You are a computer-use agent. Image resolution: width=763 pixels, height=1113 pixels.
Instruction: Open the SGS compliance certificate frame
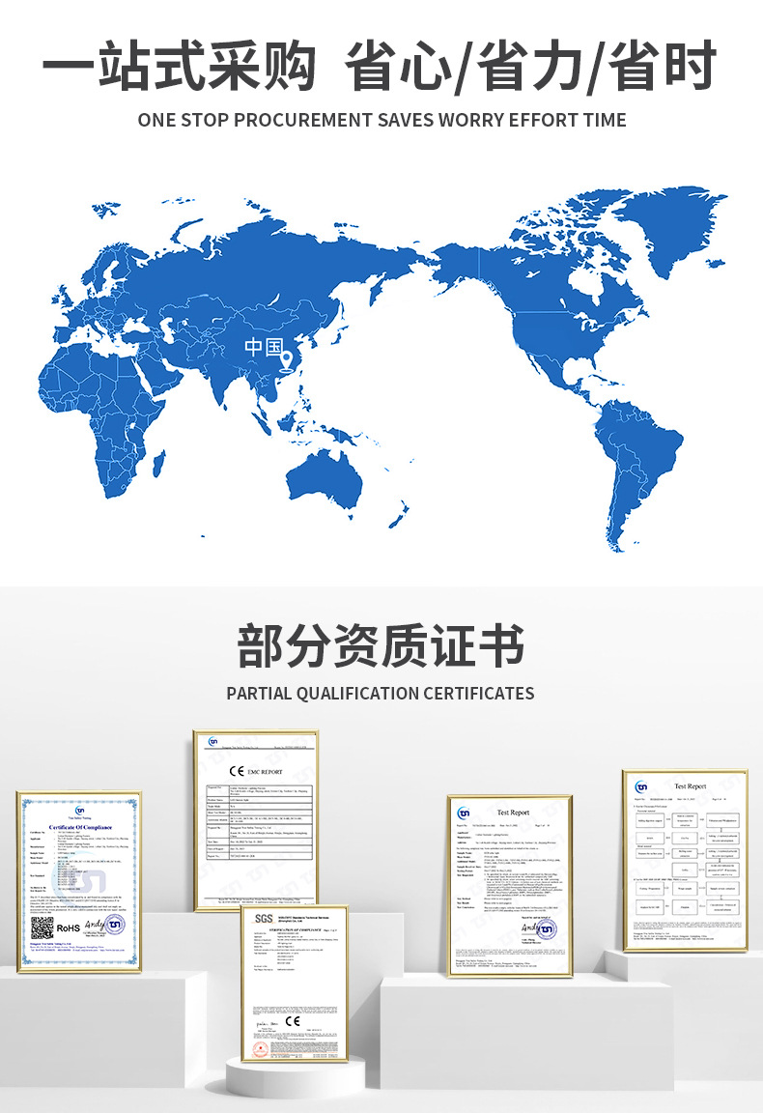[x=295, y=984]
